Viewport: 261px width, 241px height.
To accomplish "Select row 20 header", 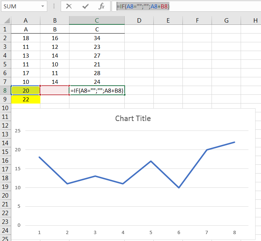I will pyautogui.click(x=5, y=195).
